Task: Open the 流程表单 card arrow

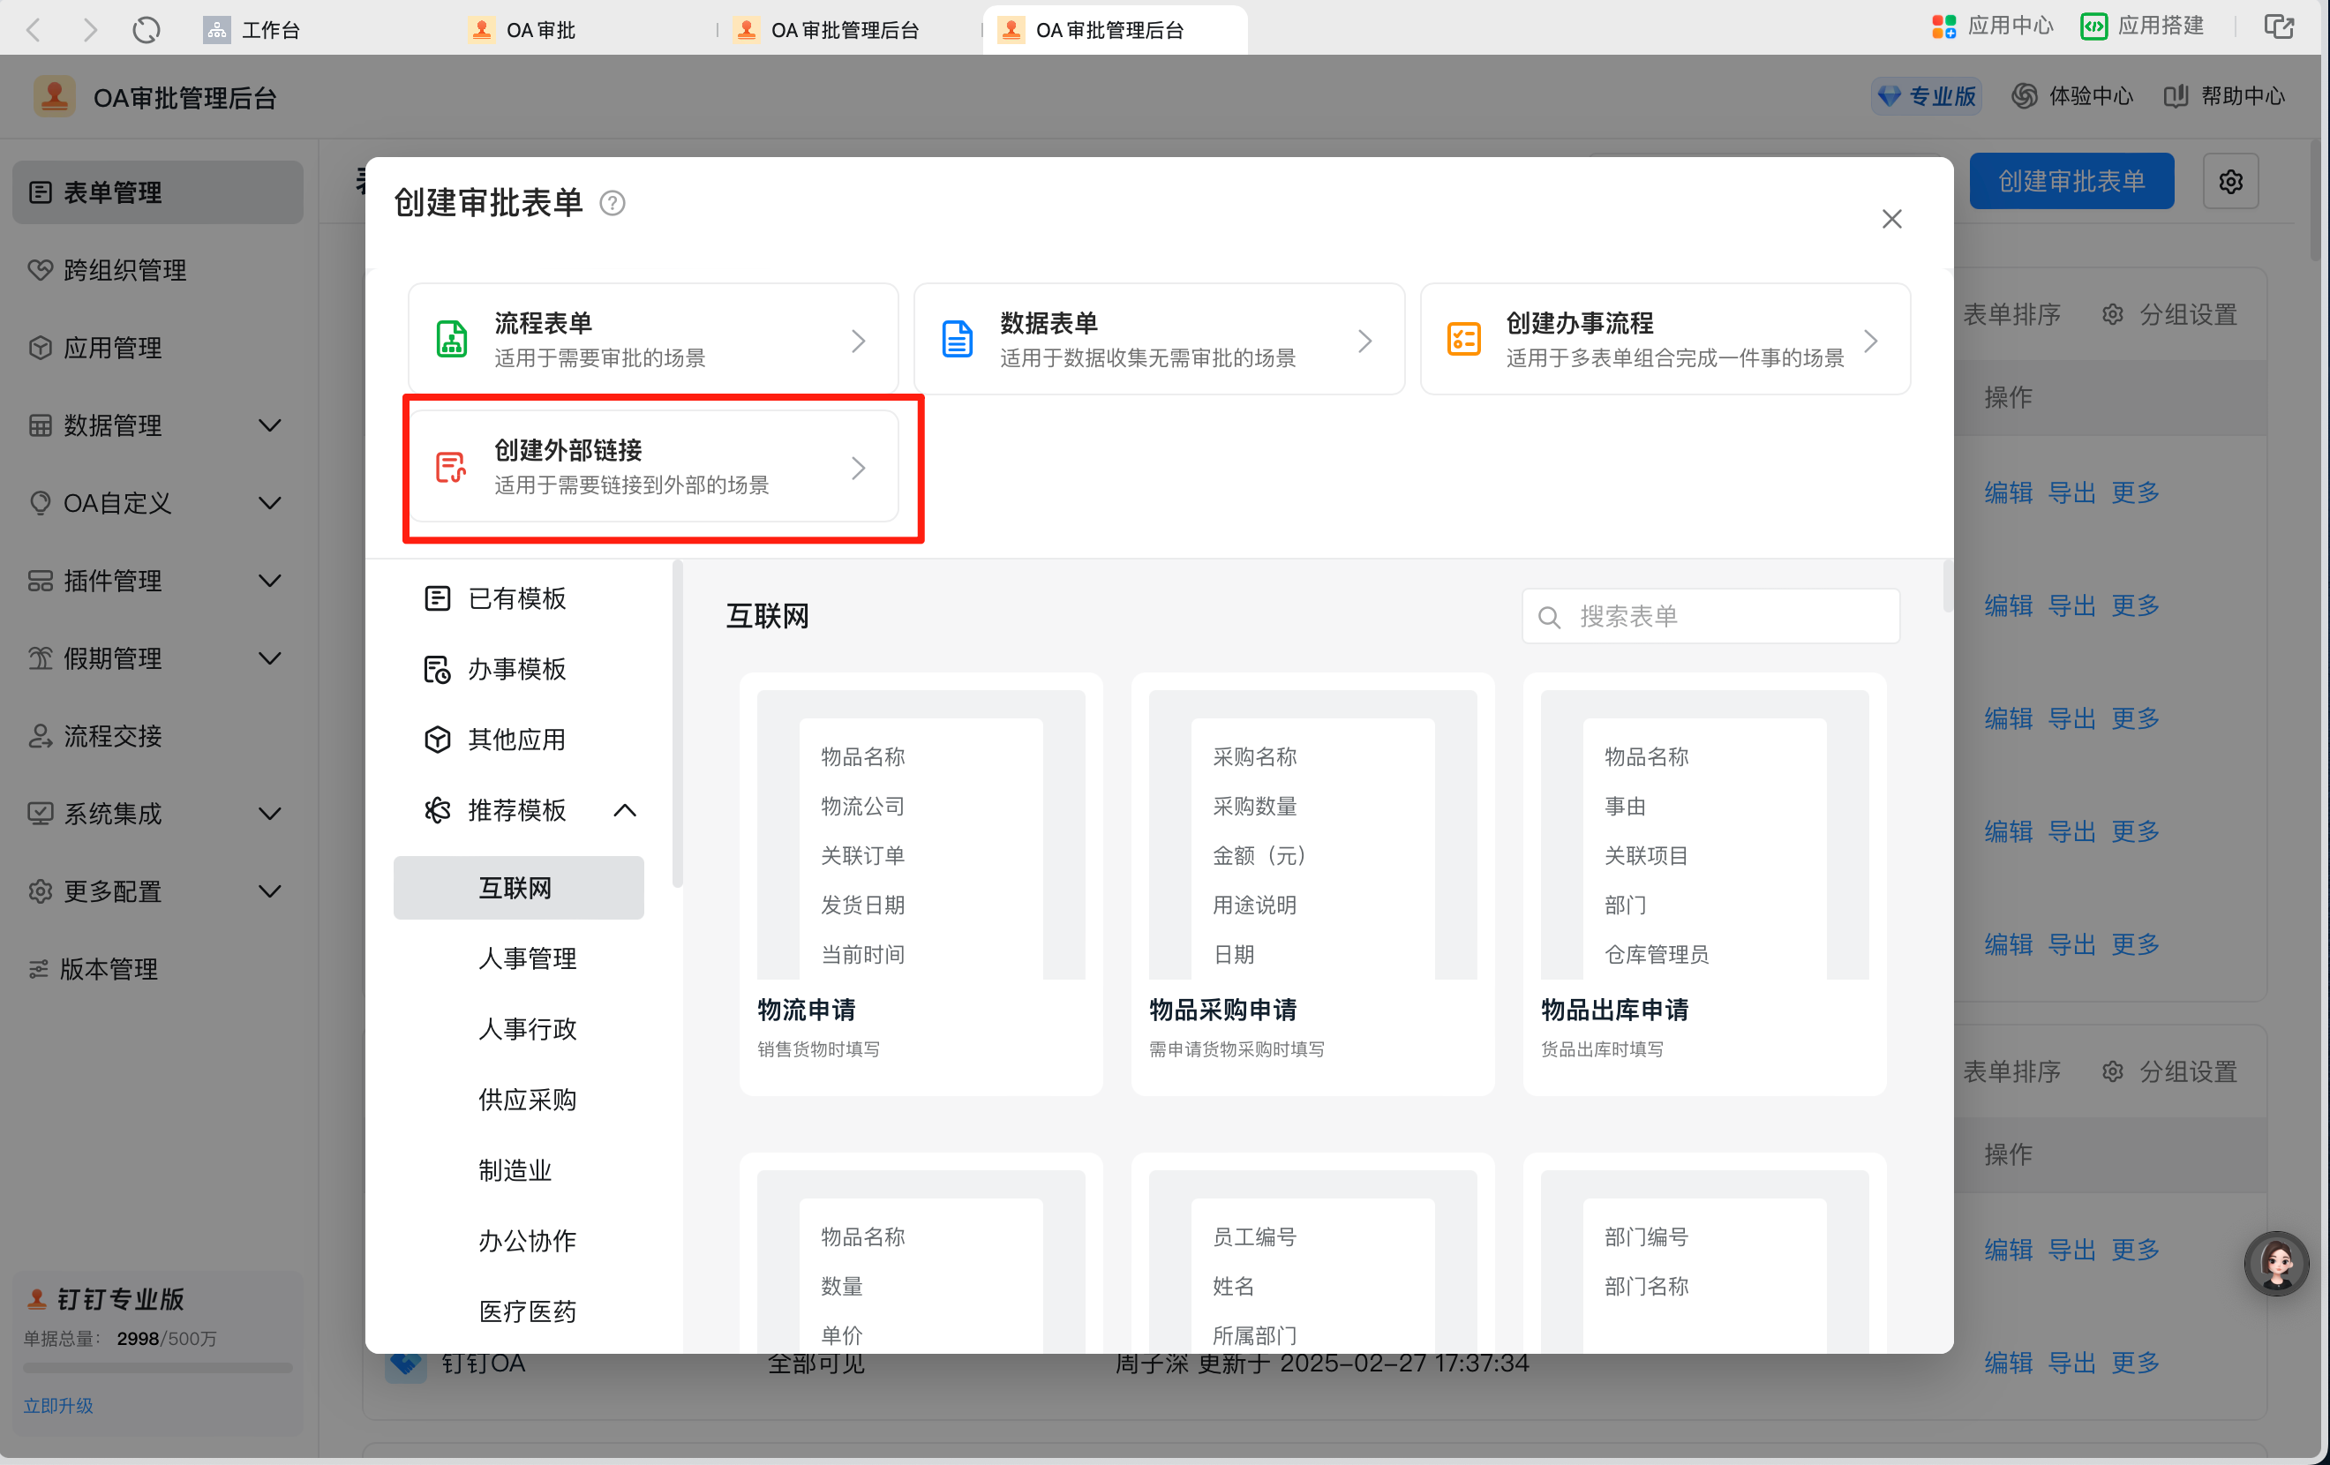Action: click(858, 341)
